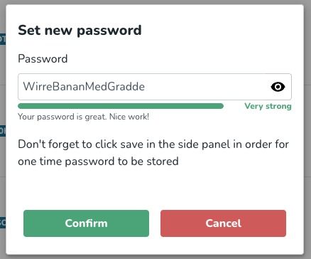The width and height of the screenshot is (311, 259).
Task: Click the "Set new password" dialog heading
Action: [x=80, y=31]
